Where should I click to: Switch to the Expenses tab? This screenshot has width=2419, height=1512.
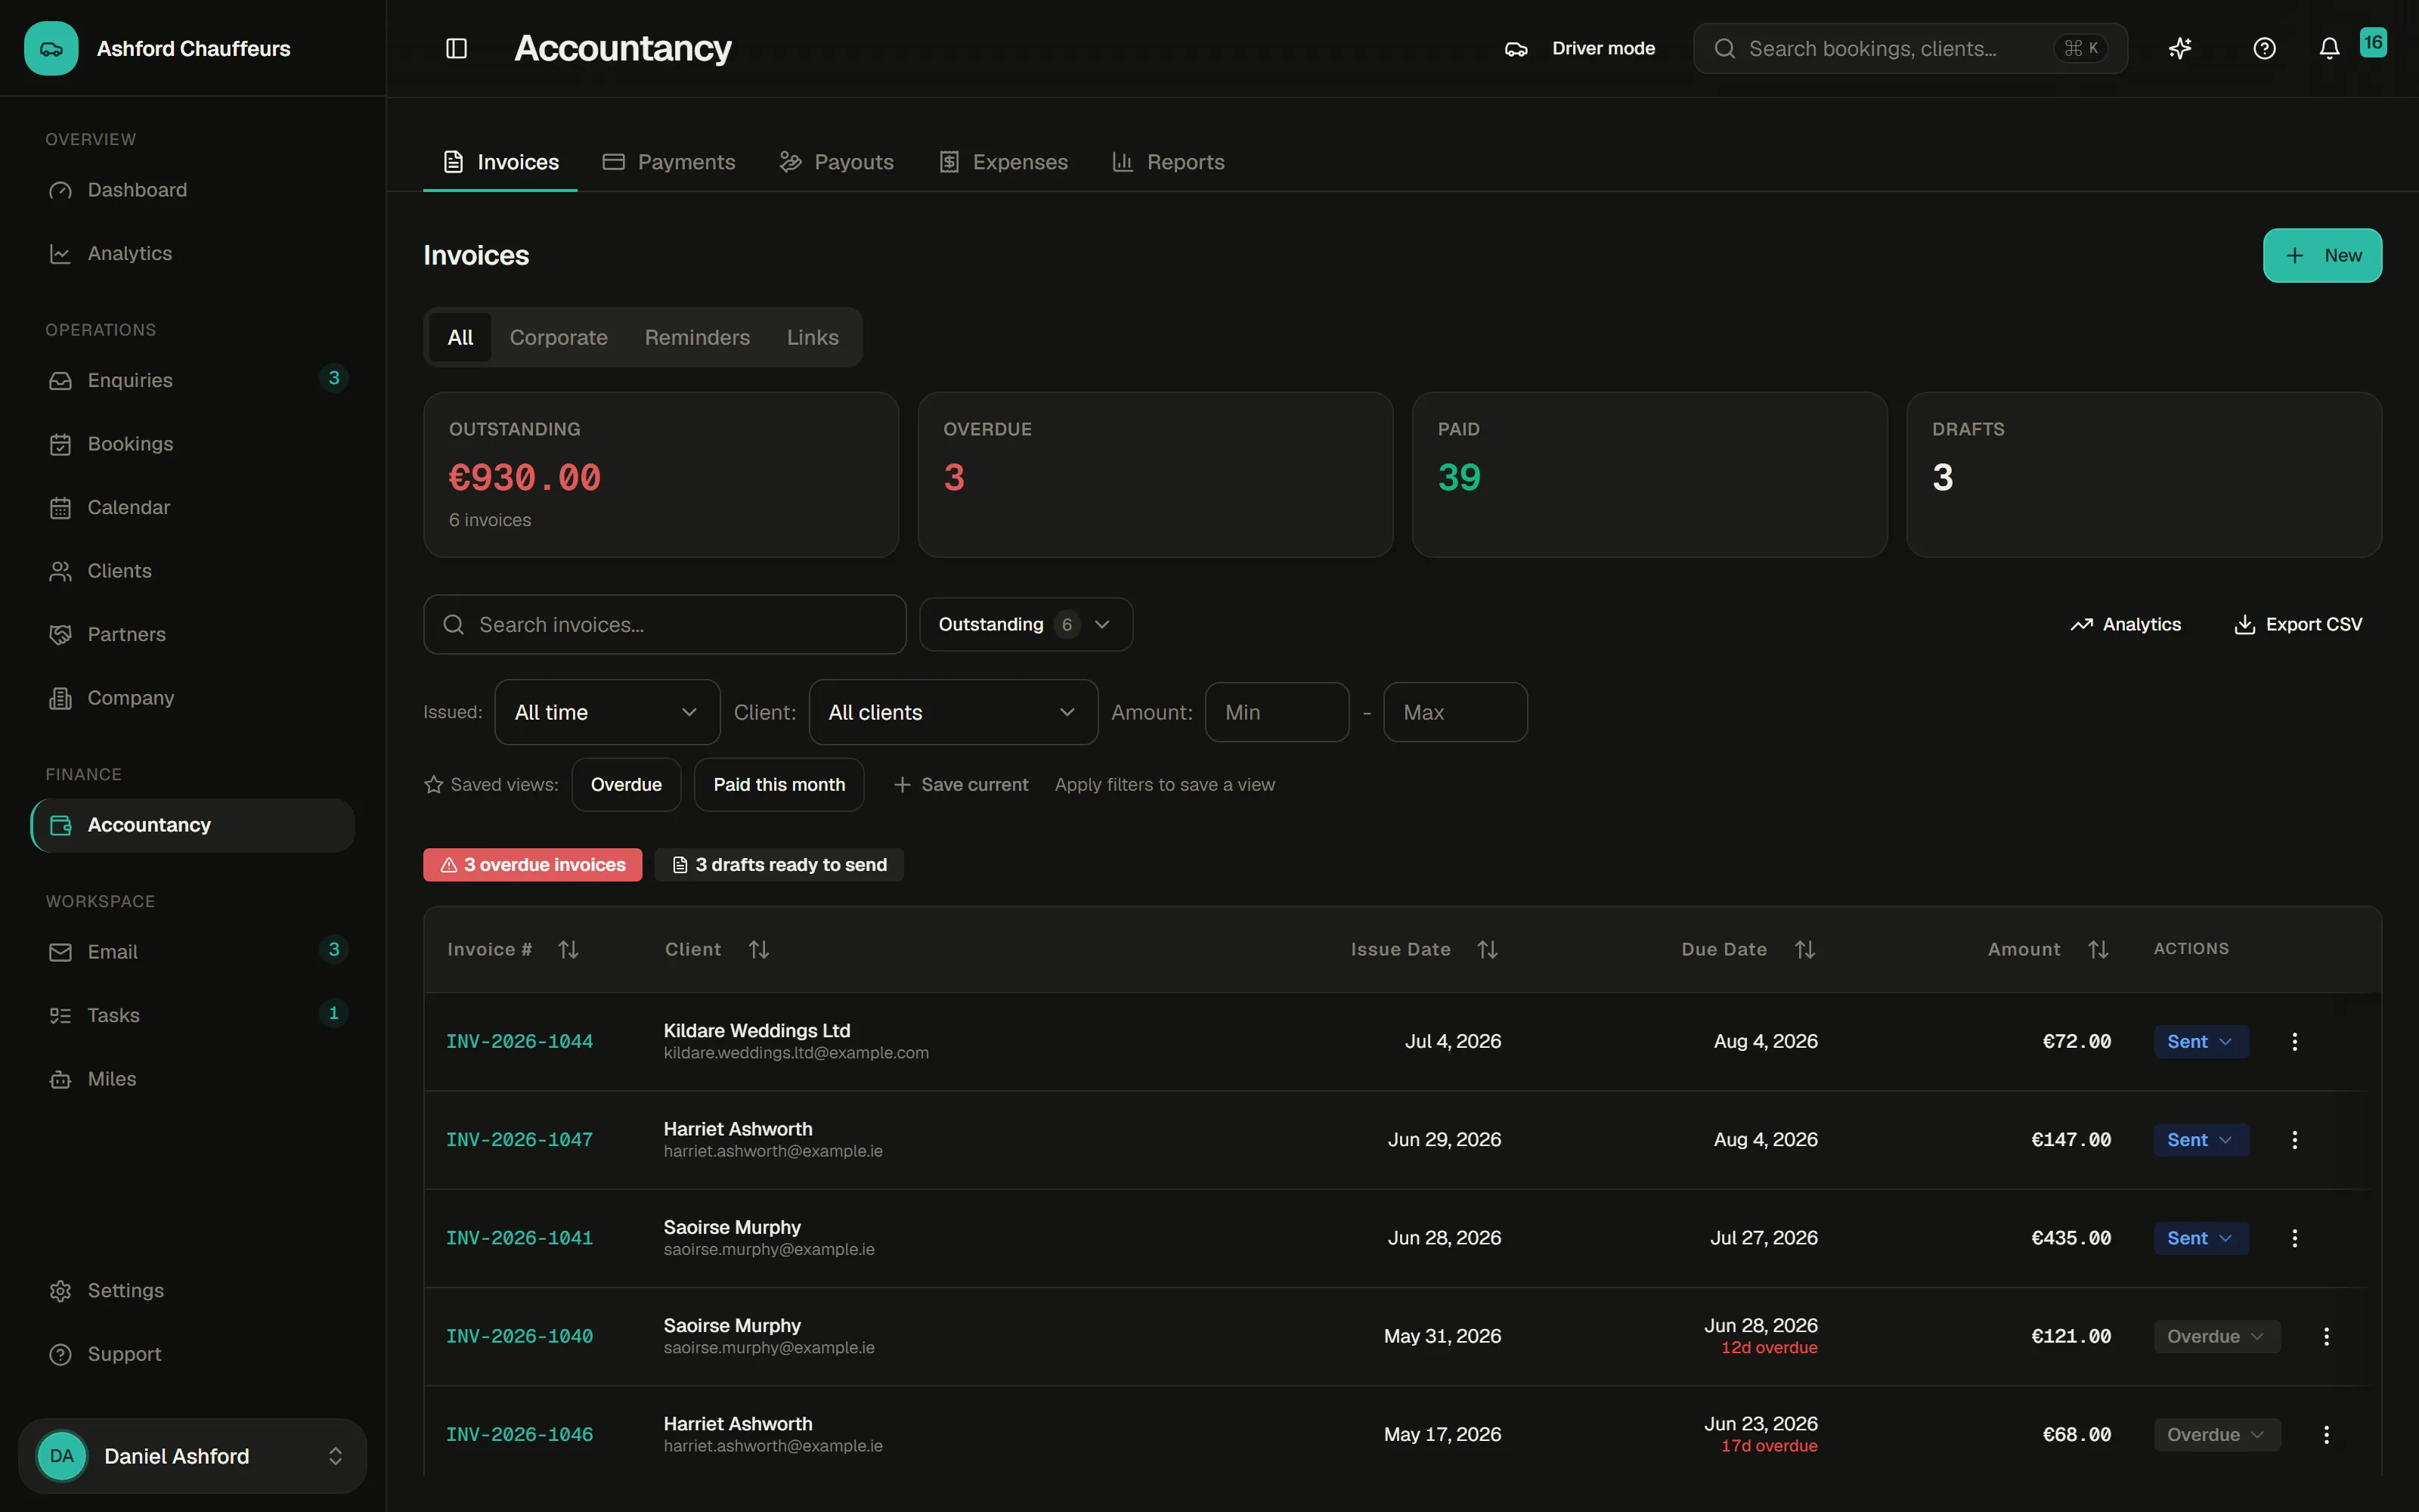pyautogui.click(x=1004, y=162)
